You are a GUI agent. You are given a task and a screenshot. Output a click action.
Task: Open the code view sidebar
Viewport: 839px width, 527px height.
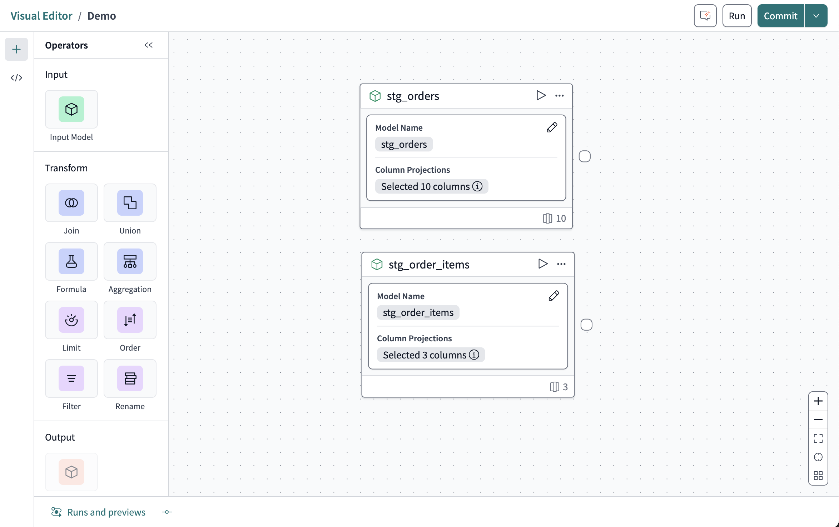tap(16, 78)
